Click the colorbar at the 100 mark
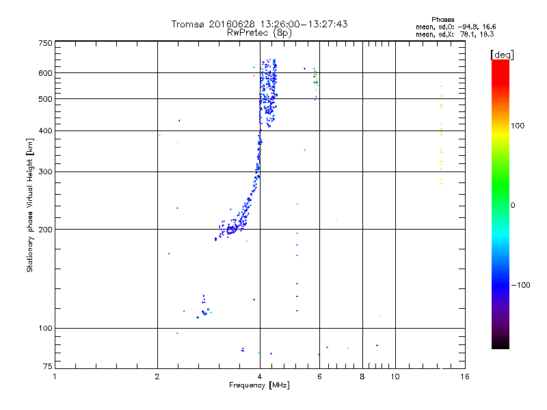This screenshot has height=410, width=547. click(501, 126)
